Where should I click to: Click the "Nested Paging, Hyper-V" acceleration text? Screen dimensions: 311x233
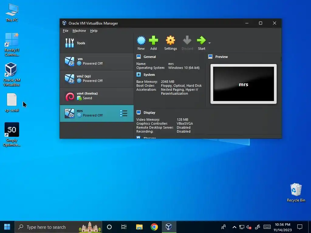[x=179, y=89]
